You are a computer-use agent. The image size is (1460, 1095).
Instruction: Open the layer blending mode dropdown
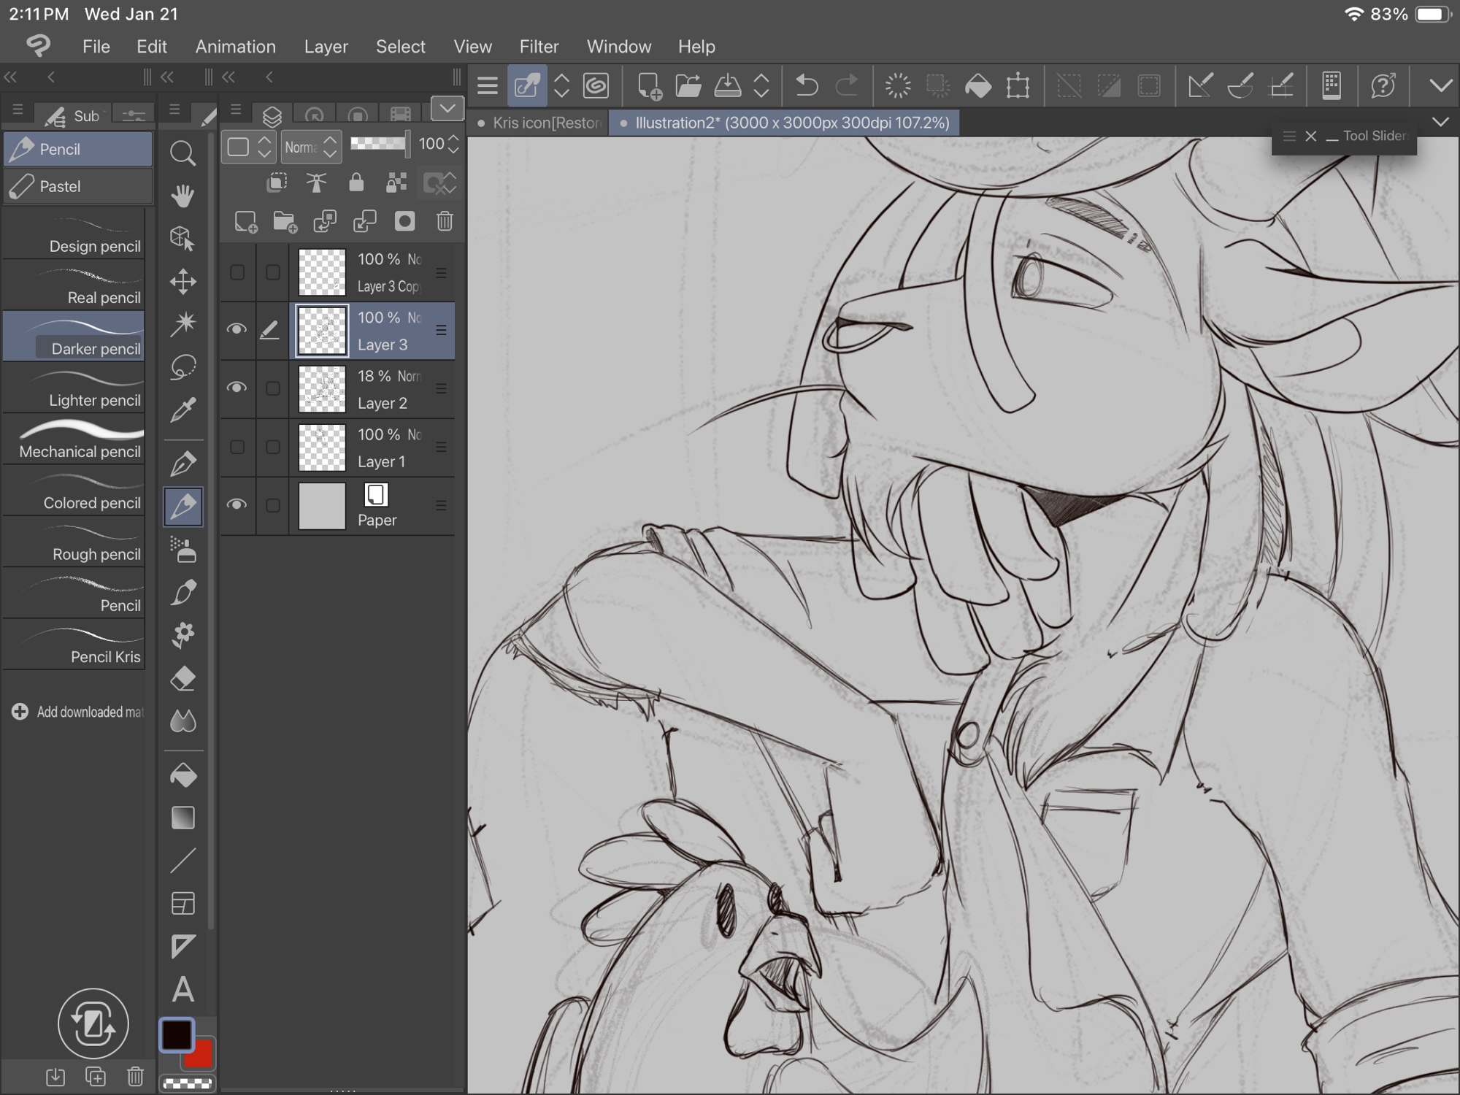tap(312, 147)
